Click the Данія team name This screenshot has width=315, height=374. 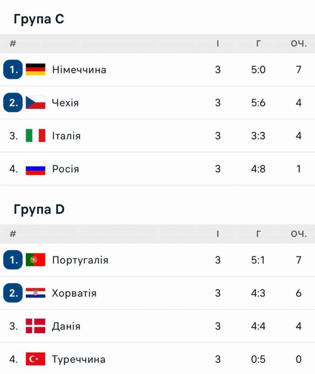pos(66,326)
